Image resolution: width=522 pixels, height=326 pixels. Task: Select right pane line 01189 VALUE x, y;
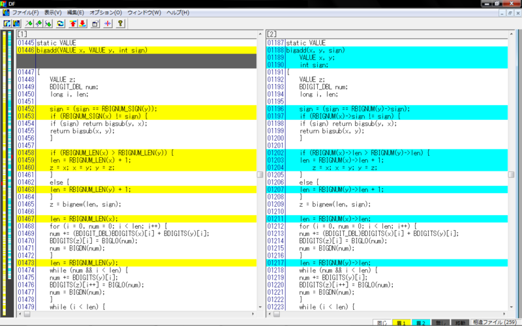pos(387,57)
